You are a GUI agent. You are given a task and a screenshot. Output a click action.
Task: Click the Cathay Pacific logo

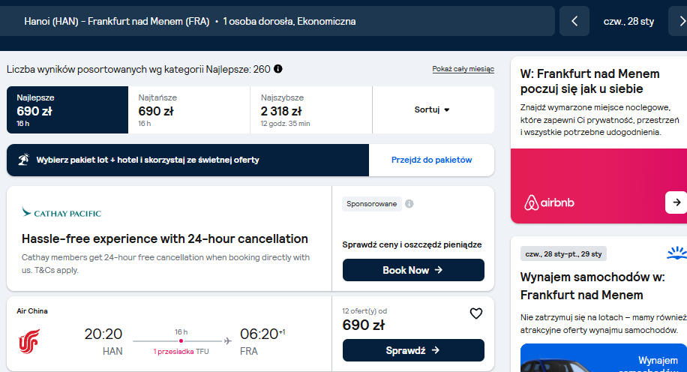(61, 213)
